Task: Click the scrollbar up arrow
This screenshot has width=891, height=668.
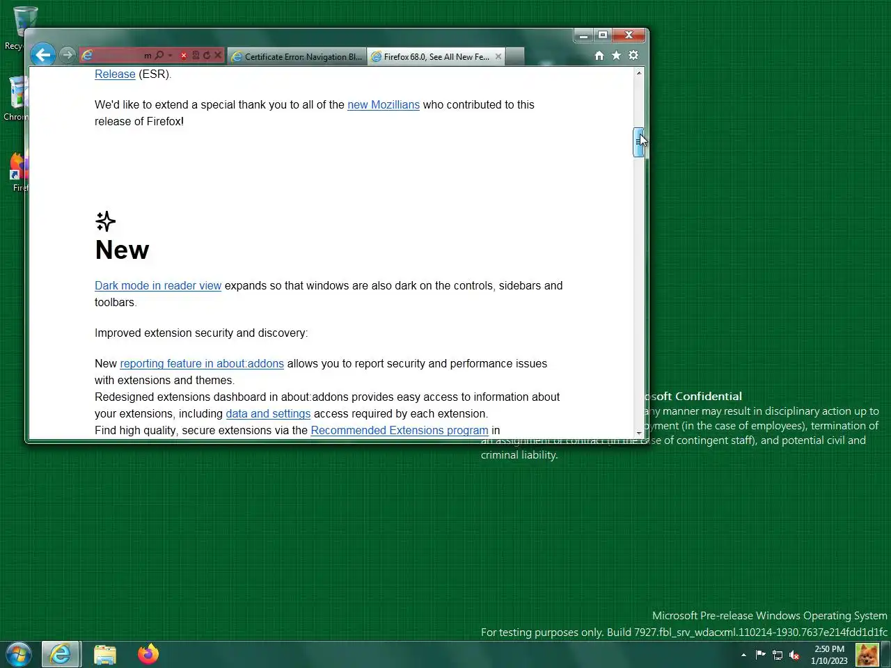Action: pos(638,72)
